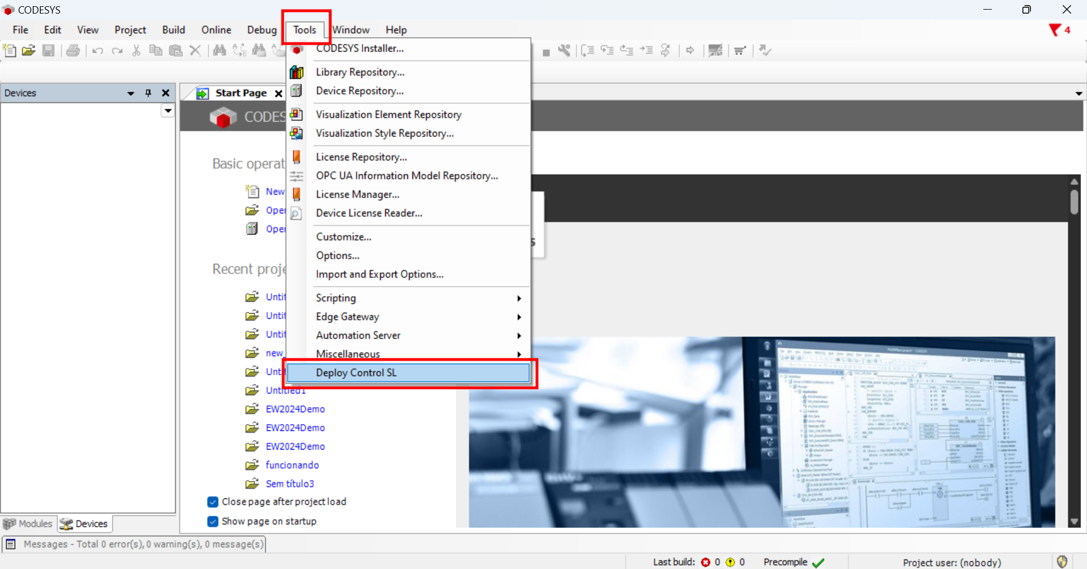Open recent project Sem título3
The width and height of the screenshot is (1087, 569).
click(x=290, y=484)
